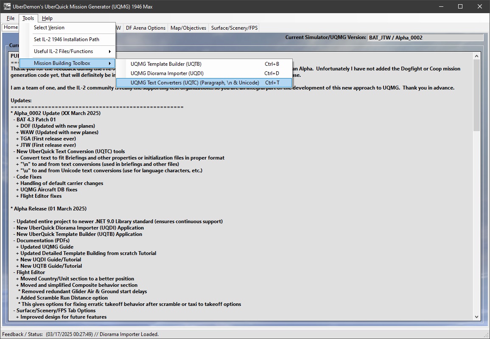Image resolution: width=490 pixels, height=339 pixels.
Task: Click the 'New UQTB Guide/Tutorial' line
Action: (x=49, y=266)
